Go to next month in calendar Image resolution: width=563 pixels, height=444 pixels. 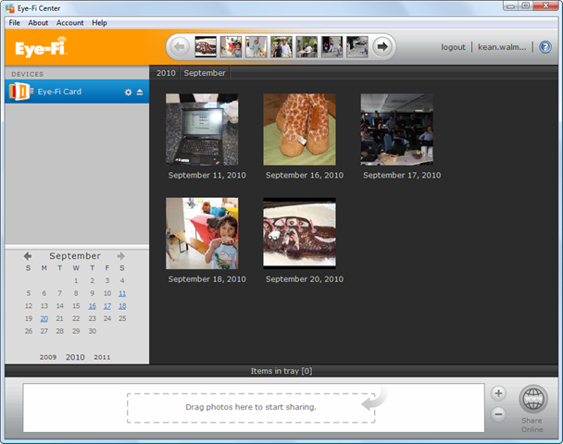click(x=121, y=255)
